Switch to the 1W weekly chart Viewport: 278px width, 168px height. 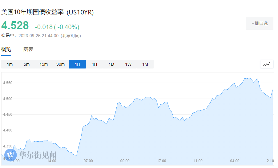pyautogui.click(x=128, y=64)
